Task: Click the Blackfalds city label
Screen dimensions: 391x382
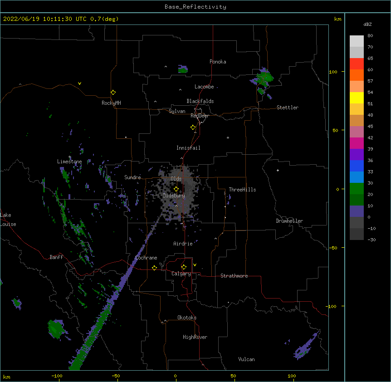Action: 200,101
